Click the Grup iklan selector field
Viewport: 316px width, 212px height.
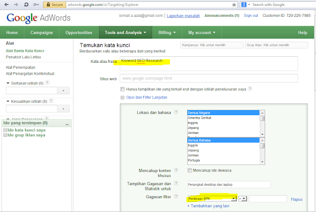pos(276,45)
